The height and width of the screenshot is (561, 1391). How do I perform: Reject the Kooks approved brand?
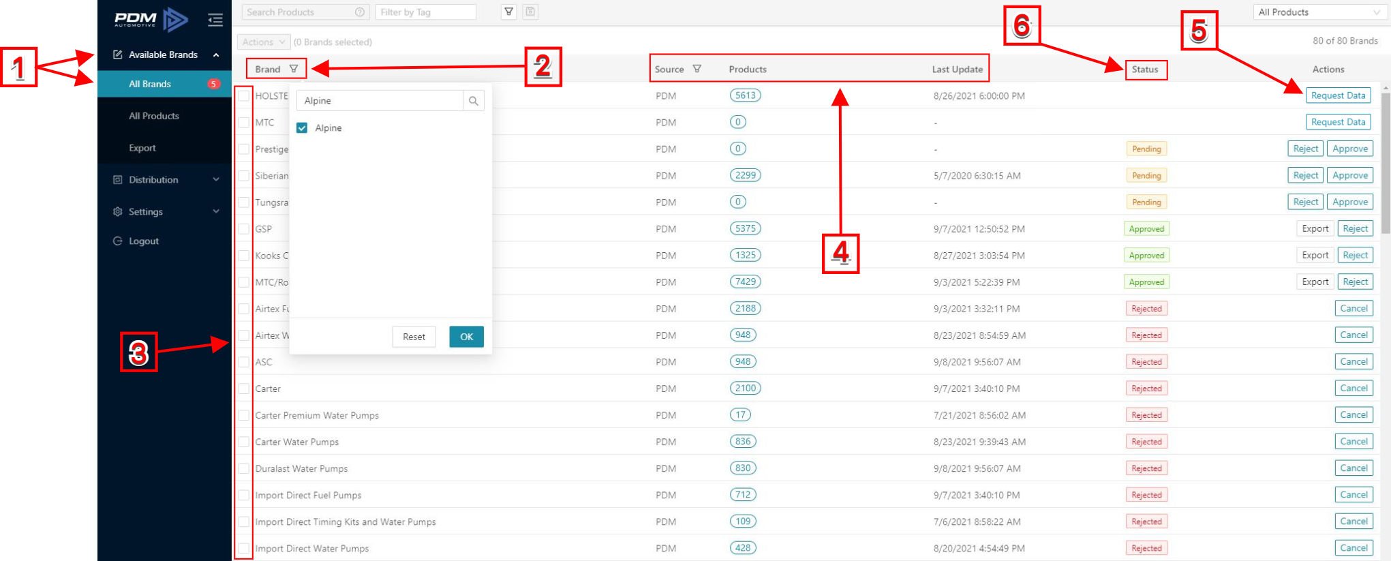[1355, 255]
